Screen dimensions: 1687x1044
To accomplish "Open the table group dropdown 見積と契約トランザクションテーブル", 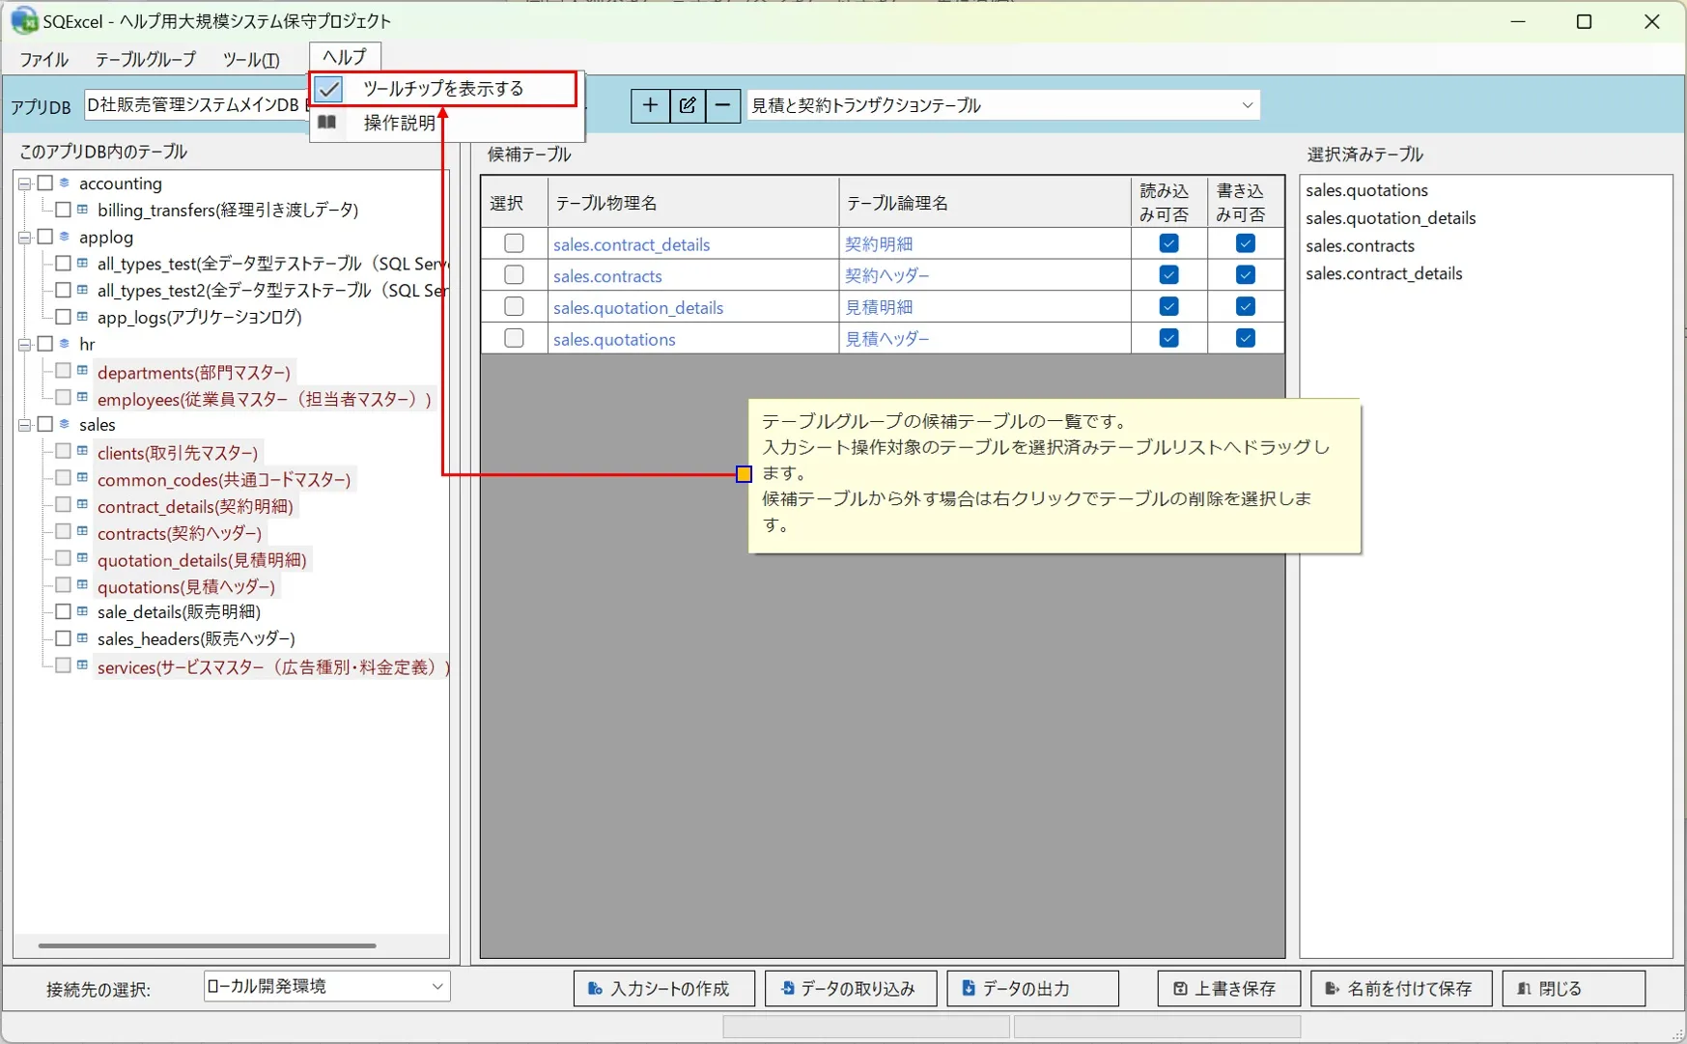I will pos(1003,105).
